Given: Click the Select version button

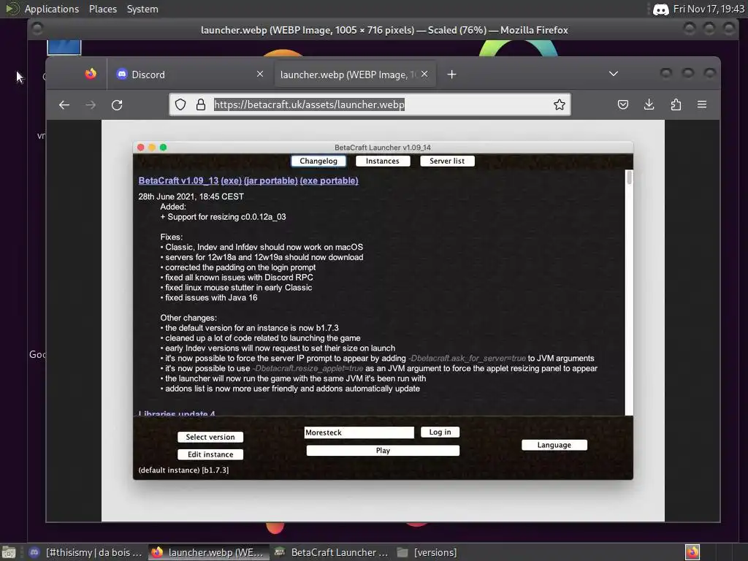Looking at the screenshot, I should tap(210, 437).
